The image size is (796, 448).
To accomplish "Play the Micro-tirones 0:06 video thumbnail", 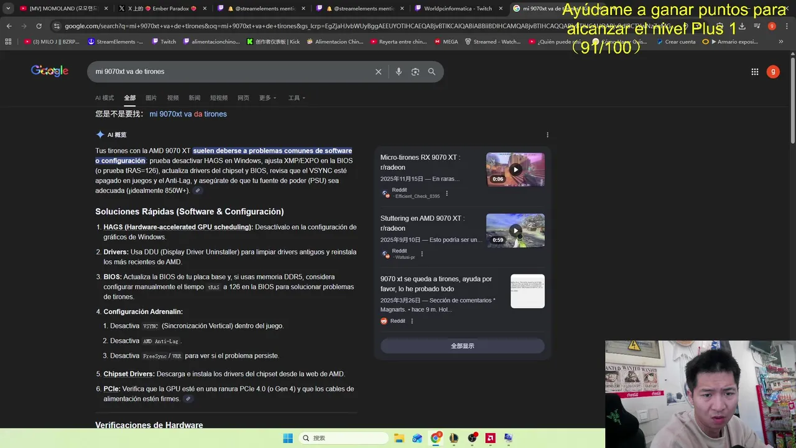I will coord(516,169).
